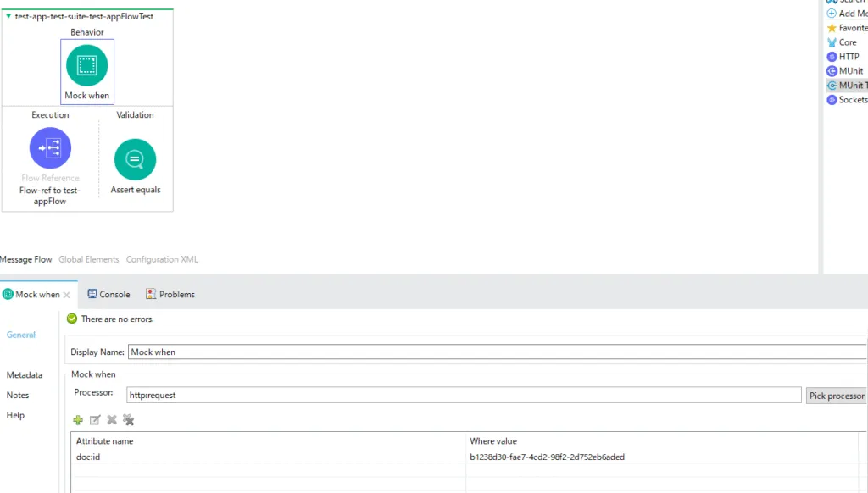
Task: Click the Validation section label
Action: coord(135,114)
